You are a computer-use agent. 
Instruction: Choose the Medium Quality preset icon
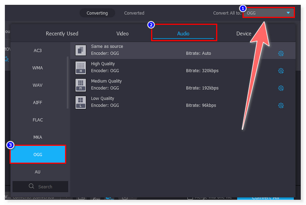tap(80, 85)
